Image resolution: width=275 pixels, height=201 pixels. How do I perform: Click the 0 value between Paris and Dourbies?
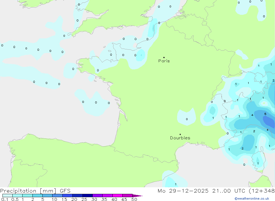pyautogui.click(x=187, y=119)
